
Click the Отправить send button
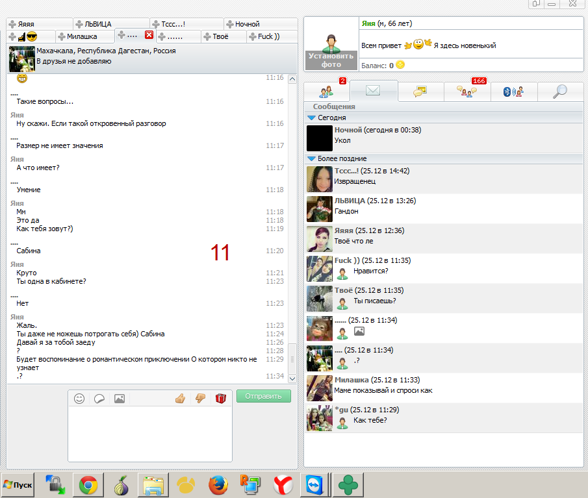(x=264, y=396)
